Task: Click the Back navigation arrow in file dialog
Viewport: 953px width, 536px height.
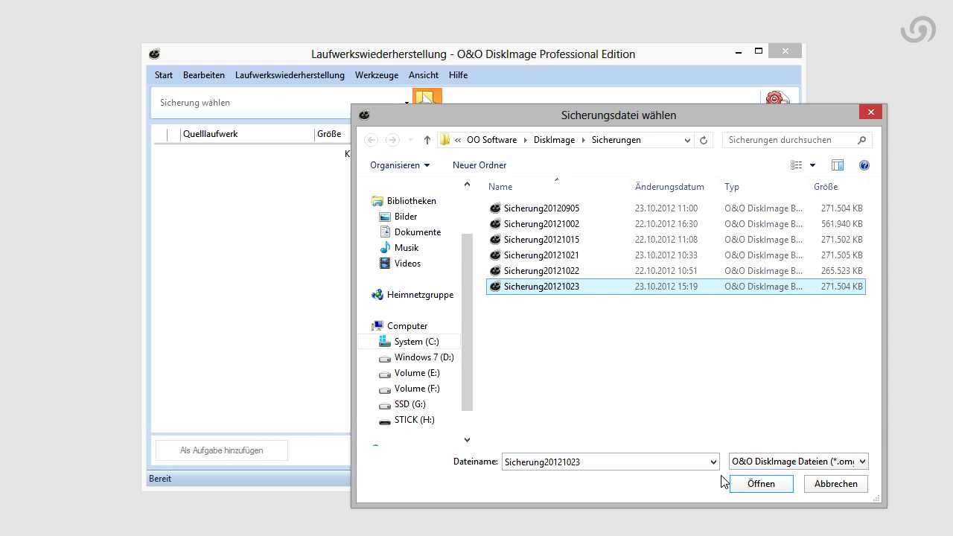Action: click(371, 140)
